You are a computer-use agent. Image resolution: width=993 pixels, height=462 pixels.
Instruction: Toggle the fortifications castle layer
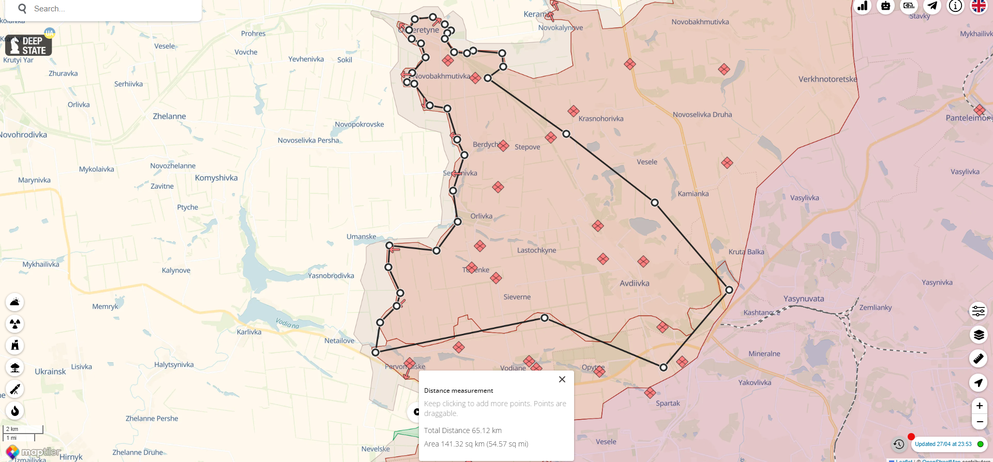tap(15, 346)
